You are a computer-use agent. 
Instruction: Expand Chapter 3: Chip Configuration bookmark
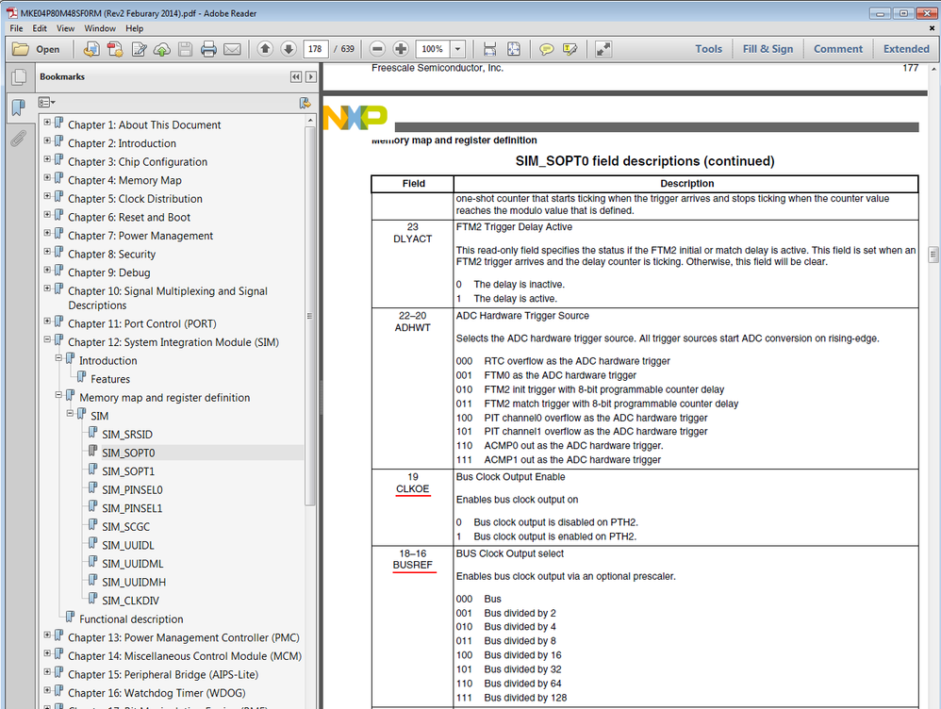point(47,159)
